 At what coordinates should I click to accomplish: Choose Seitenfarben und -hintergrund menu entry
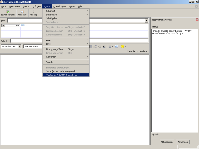66,71
